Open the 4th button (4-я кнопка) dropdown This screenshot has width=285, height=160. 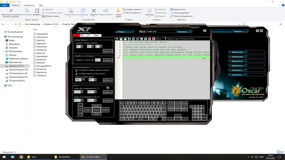pyautogui.click(x=237, y=70)
